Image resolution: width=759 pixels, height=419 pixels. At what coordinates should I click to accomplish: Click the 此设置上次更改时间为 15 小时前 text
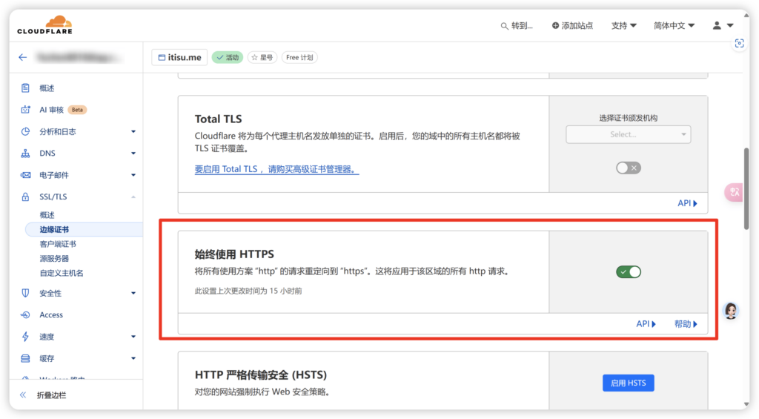(x=248, y=291)
